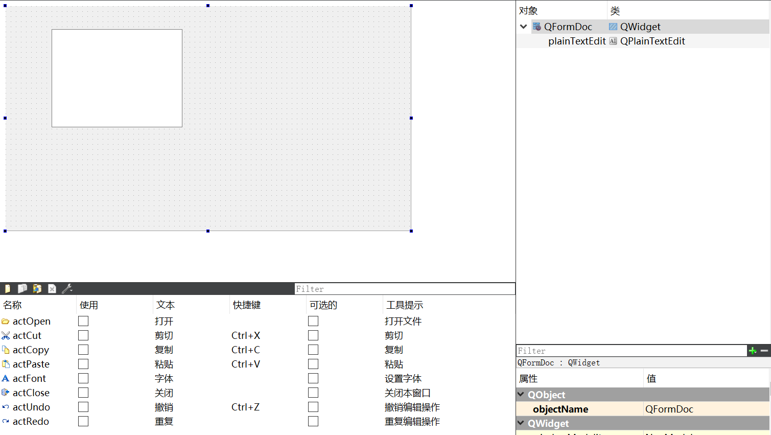771x435 pixels.
Task: Click the 对象 column header in the object inspector
Action: 562,11
